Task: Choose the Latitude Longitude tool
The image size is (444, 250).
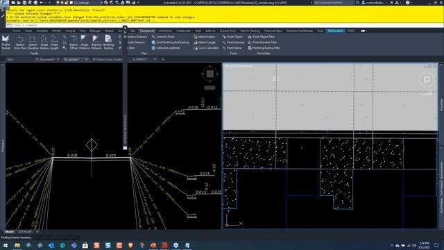Action: pyautogui.click(x=165, y=48)
